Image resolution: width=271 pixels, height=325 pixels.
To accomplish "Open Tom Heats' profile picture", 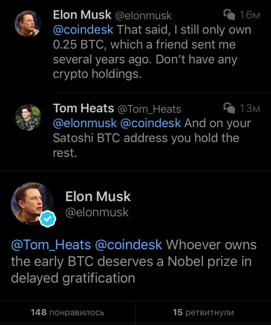I will 28,117.
